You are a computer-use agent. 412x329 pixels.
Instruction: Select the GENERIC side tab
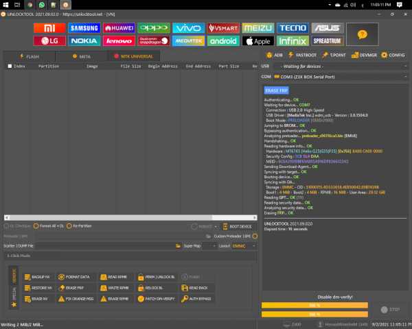tap(14, 276)
